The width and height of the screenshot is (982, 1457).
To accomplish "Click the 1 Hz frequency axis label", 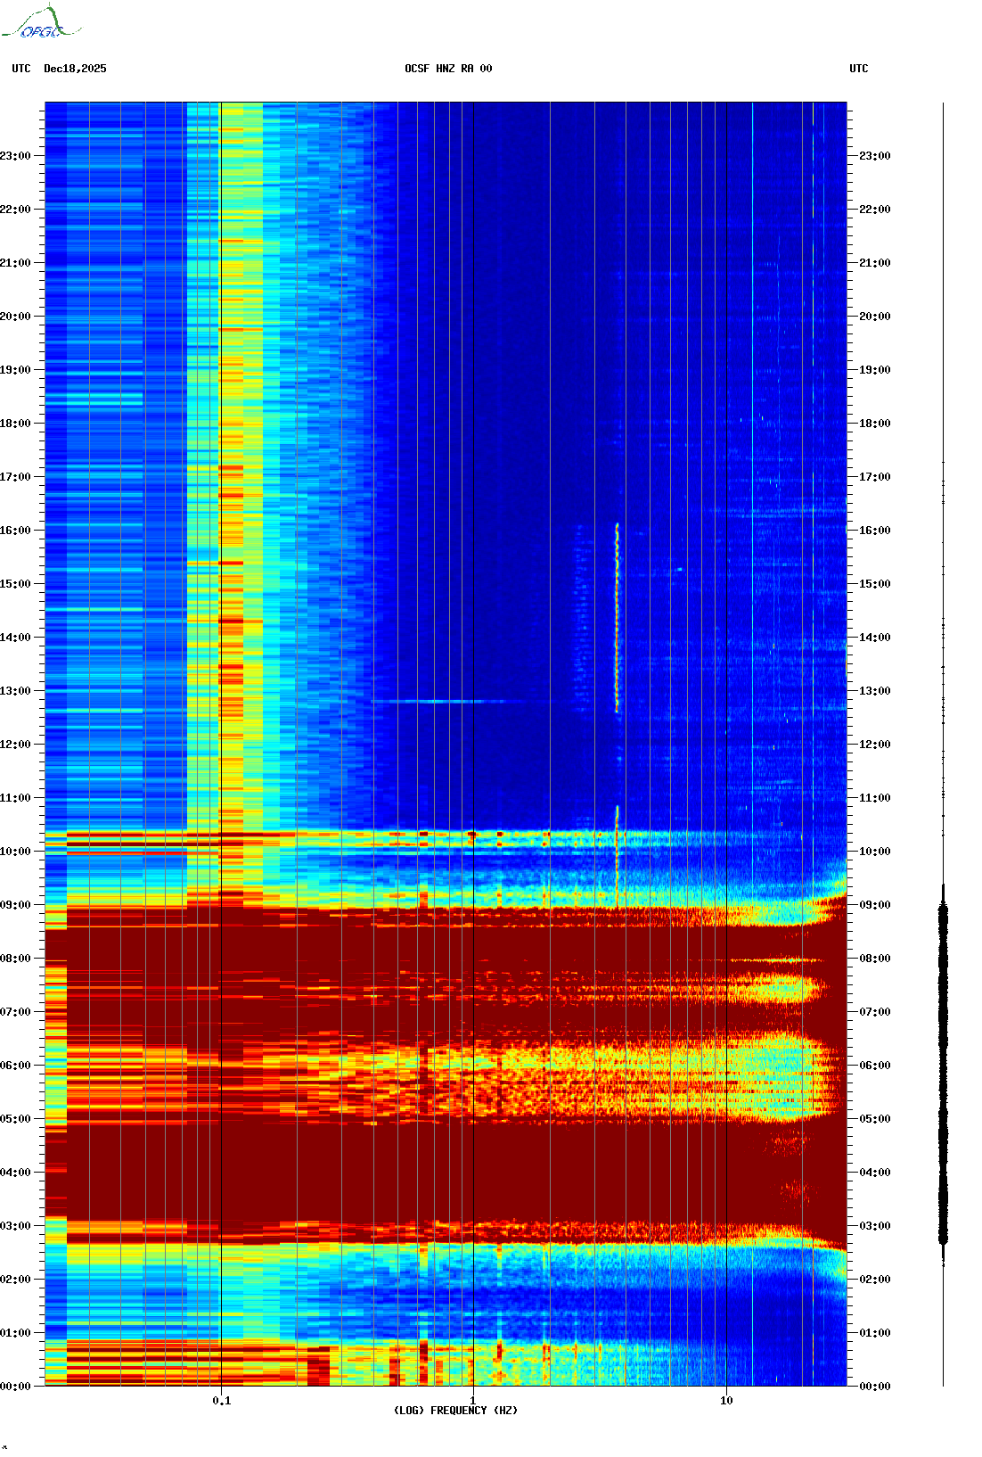I will pyautogui.click(x=473, y=1401).
